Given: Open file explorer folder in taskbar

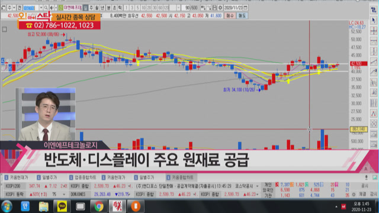Looking at the screenshot, I should 43,206.
